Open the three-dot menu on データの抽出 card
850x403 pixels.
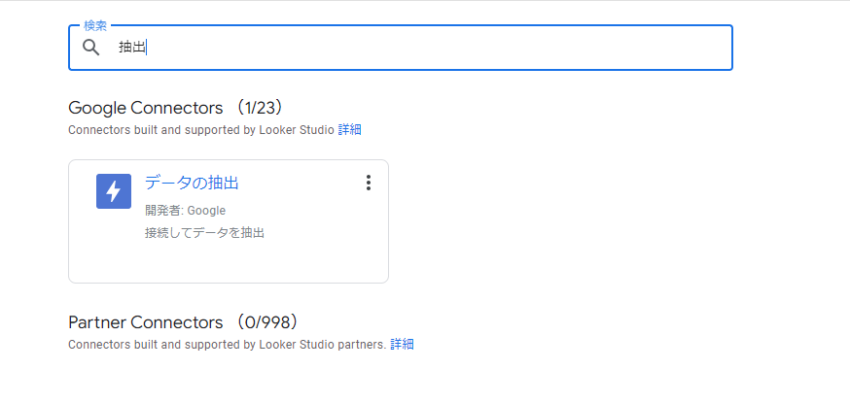368,183
